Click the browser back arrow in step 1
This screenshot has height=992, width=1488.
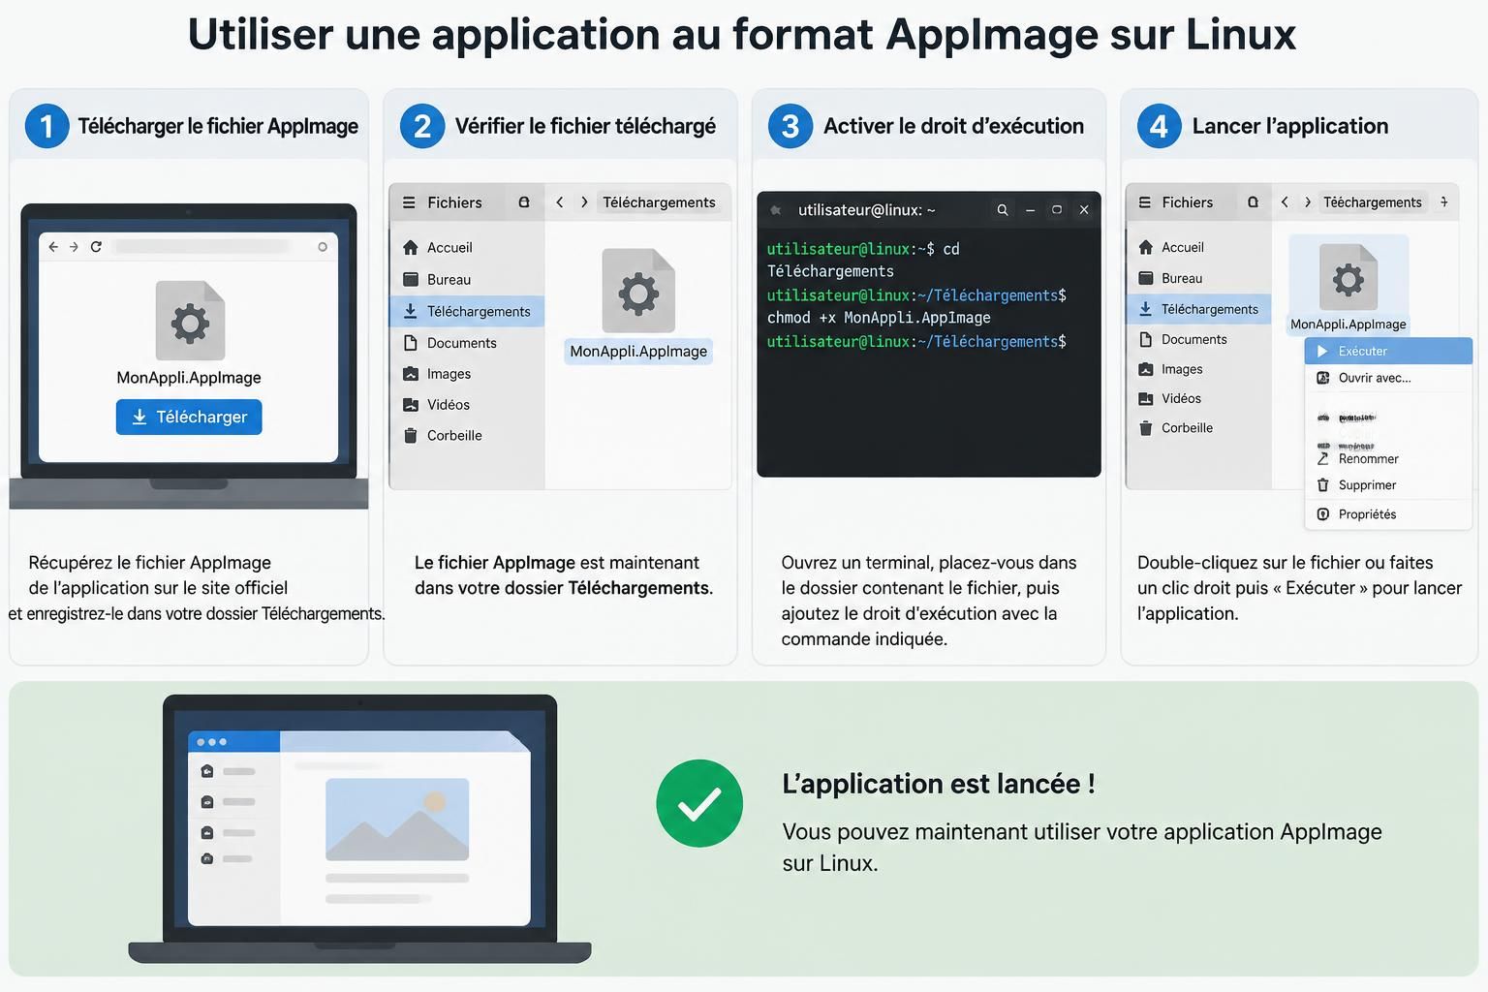coord(53,247)
